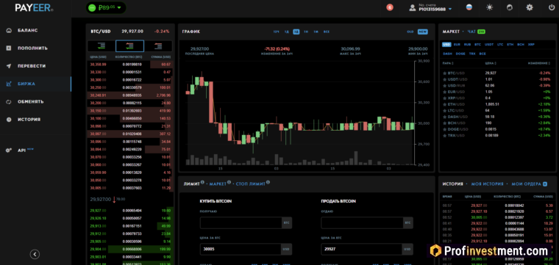Toggle light theme with sun icon
The image size is (559, 265).
click(x=489, y=7)
